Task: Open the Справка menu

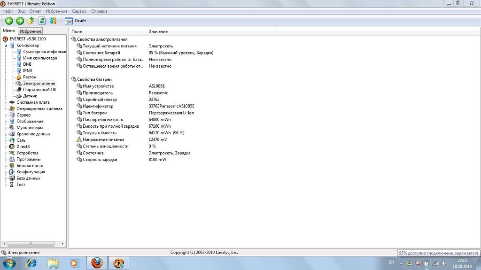Action: [x=99, y=11]
